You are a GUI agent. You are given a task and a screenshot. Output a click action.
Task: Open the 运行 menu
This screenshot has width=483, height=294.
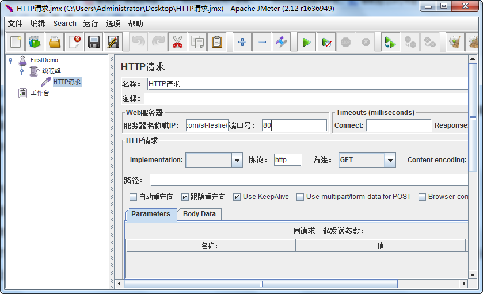tap(90, 24)
